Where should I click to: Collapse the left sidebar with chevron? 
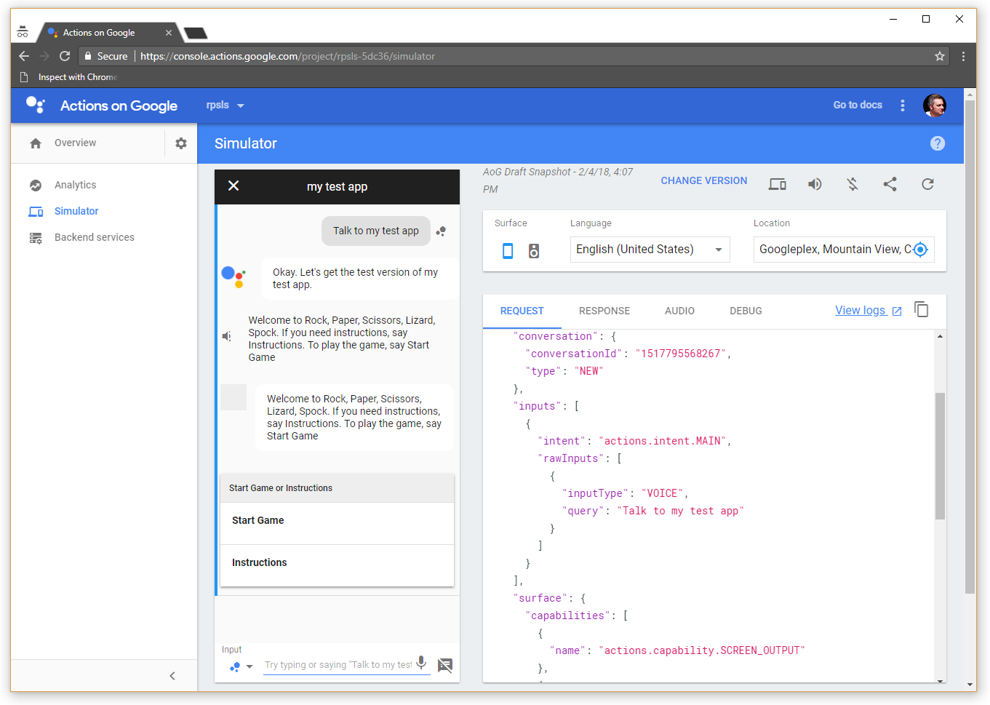tap(172, 676)
